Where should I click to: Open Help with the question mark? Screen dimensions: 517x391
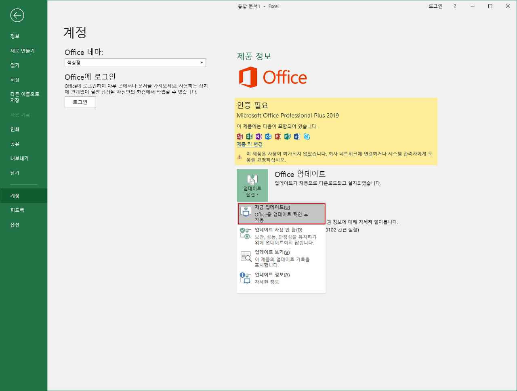[x=455, y=6]
